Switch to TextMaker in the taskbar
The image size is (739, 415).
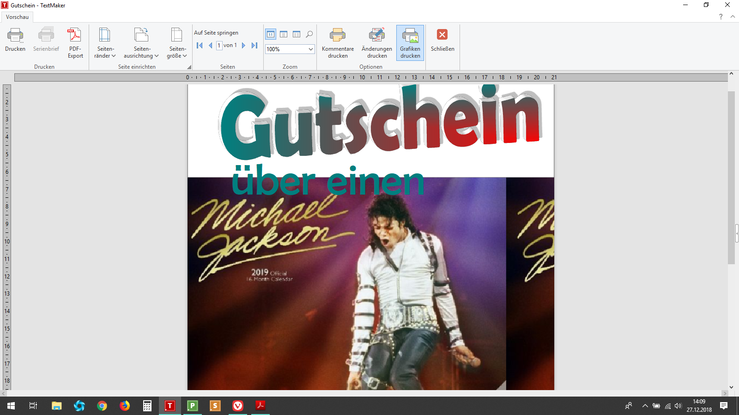click(170, 406)
